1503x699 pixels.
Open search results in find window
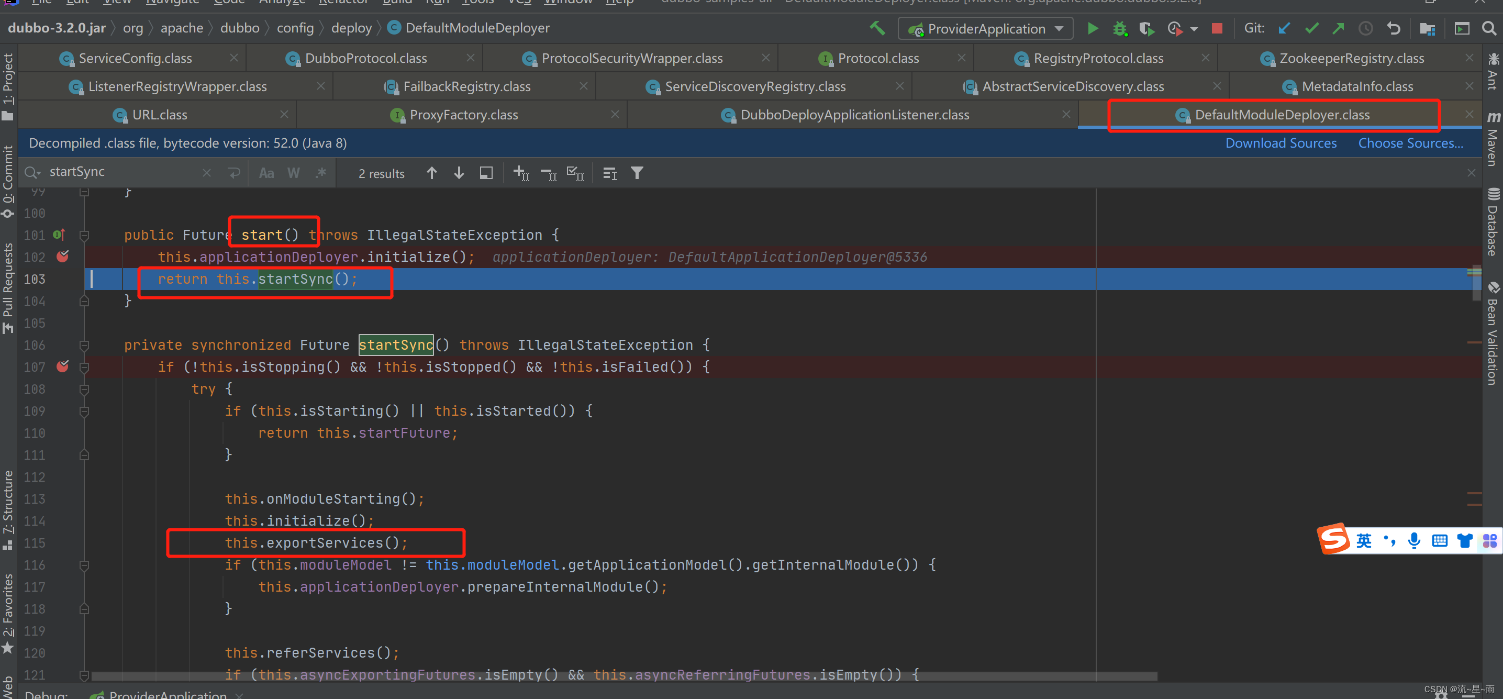click(485, 173)
